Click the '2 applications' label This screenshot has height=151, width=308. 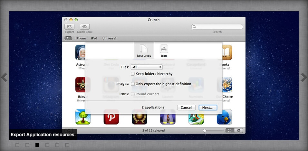click(153, 108)
